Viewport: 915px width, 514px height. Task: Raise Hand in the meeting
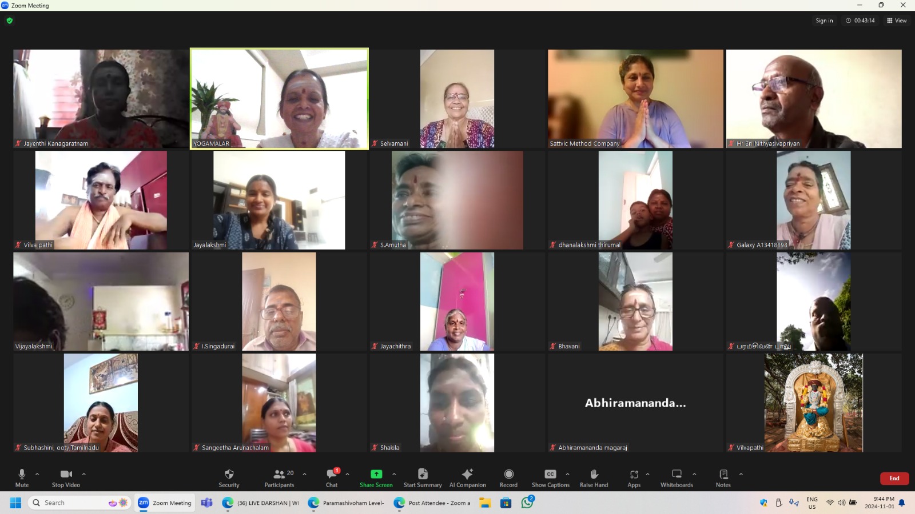(594, 477)
